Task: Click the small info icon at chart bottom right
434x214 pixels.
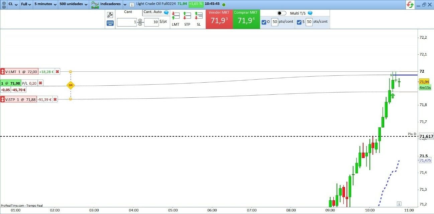Action: click(399, 203)
